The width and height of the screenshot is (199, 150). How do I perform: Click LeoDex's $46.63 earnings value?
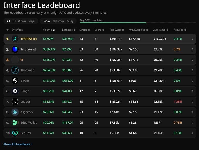[x=67, y=133]
